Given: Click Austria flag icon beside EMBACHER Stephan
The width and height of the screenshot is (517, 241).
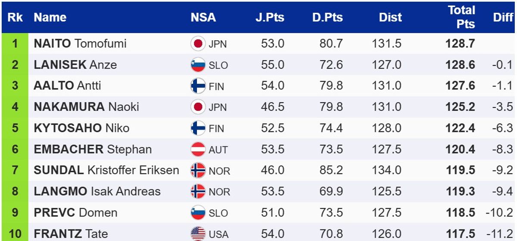Looking at the screenshot, I should [198, 149].
